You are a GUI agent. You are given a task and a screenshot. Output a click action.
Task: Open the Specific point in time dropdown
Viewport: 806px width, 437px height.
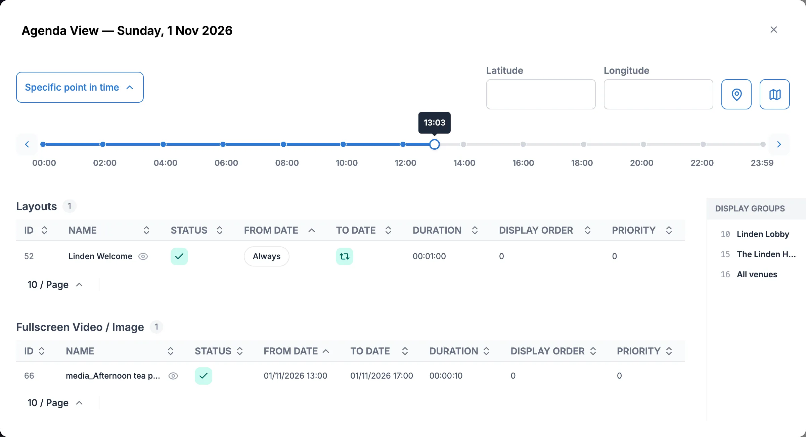tap(80, 87)
